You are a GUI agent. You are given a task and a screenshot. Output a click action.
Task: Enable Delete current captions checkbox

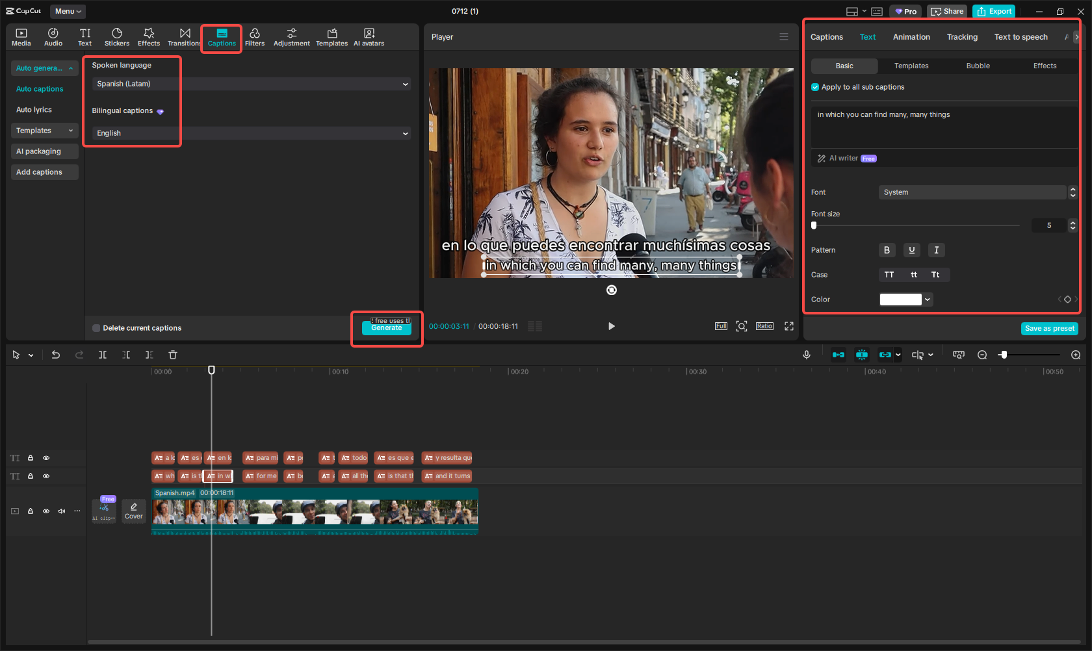(97, 328)
